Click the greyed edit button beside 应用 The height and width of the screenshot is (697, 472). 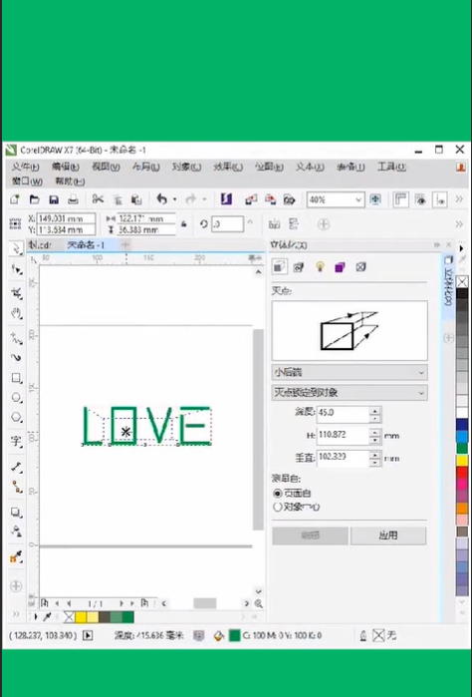pos(310,535)
